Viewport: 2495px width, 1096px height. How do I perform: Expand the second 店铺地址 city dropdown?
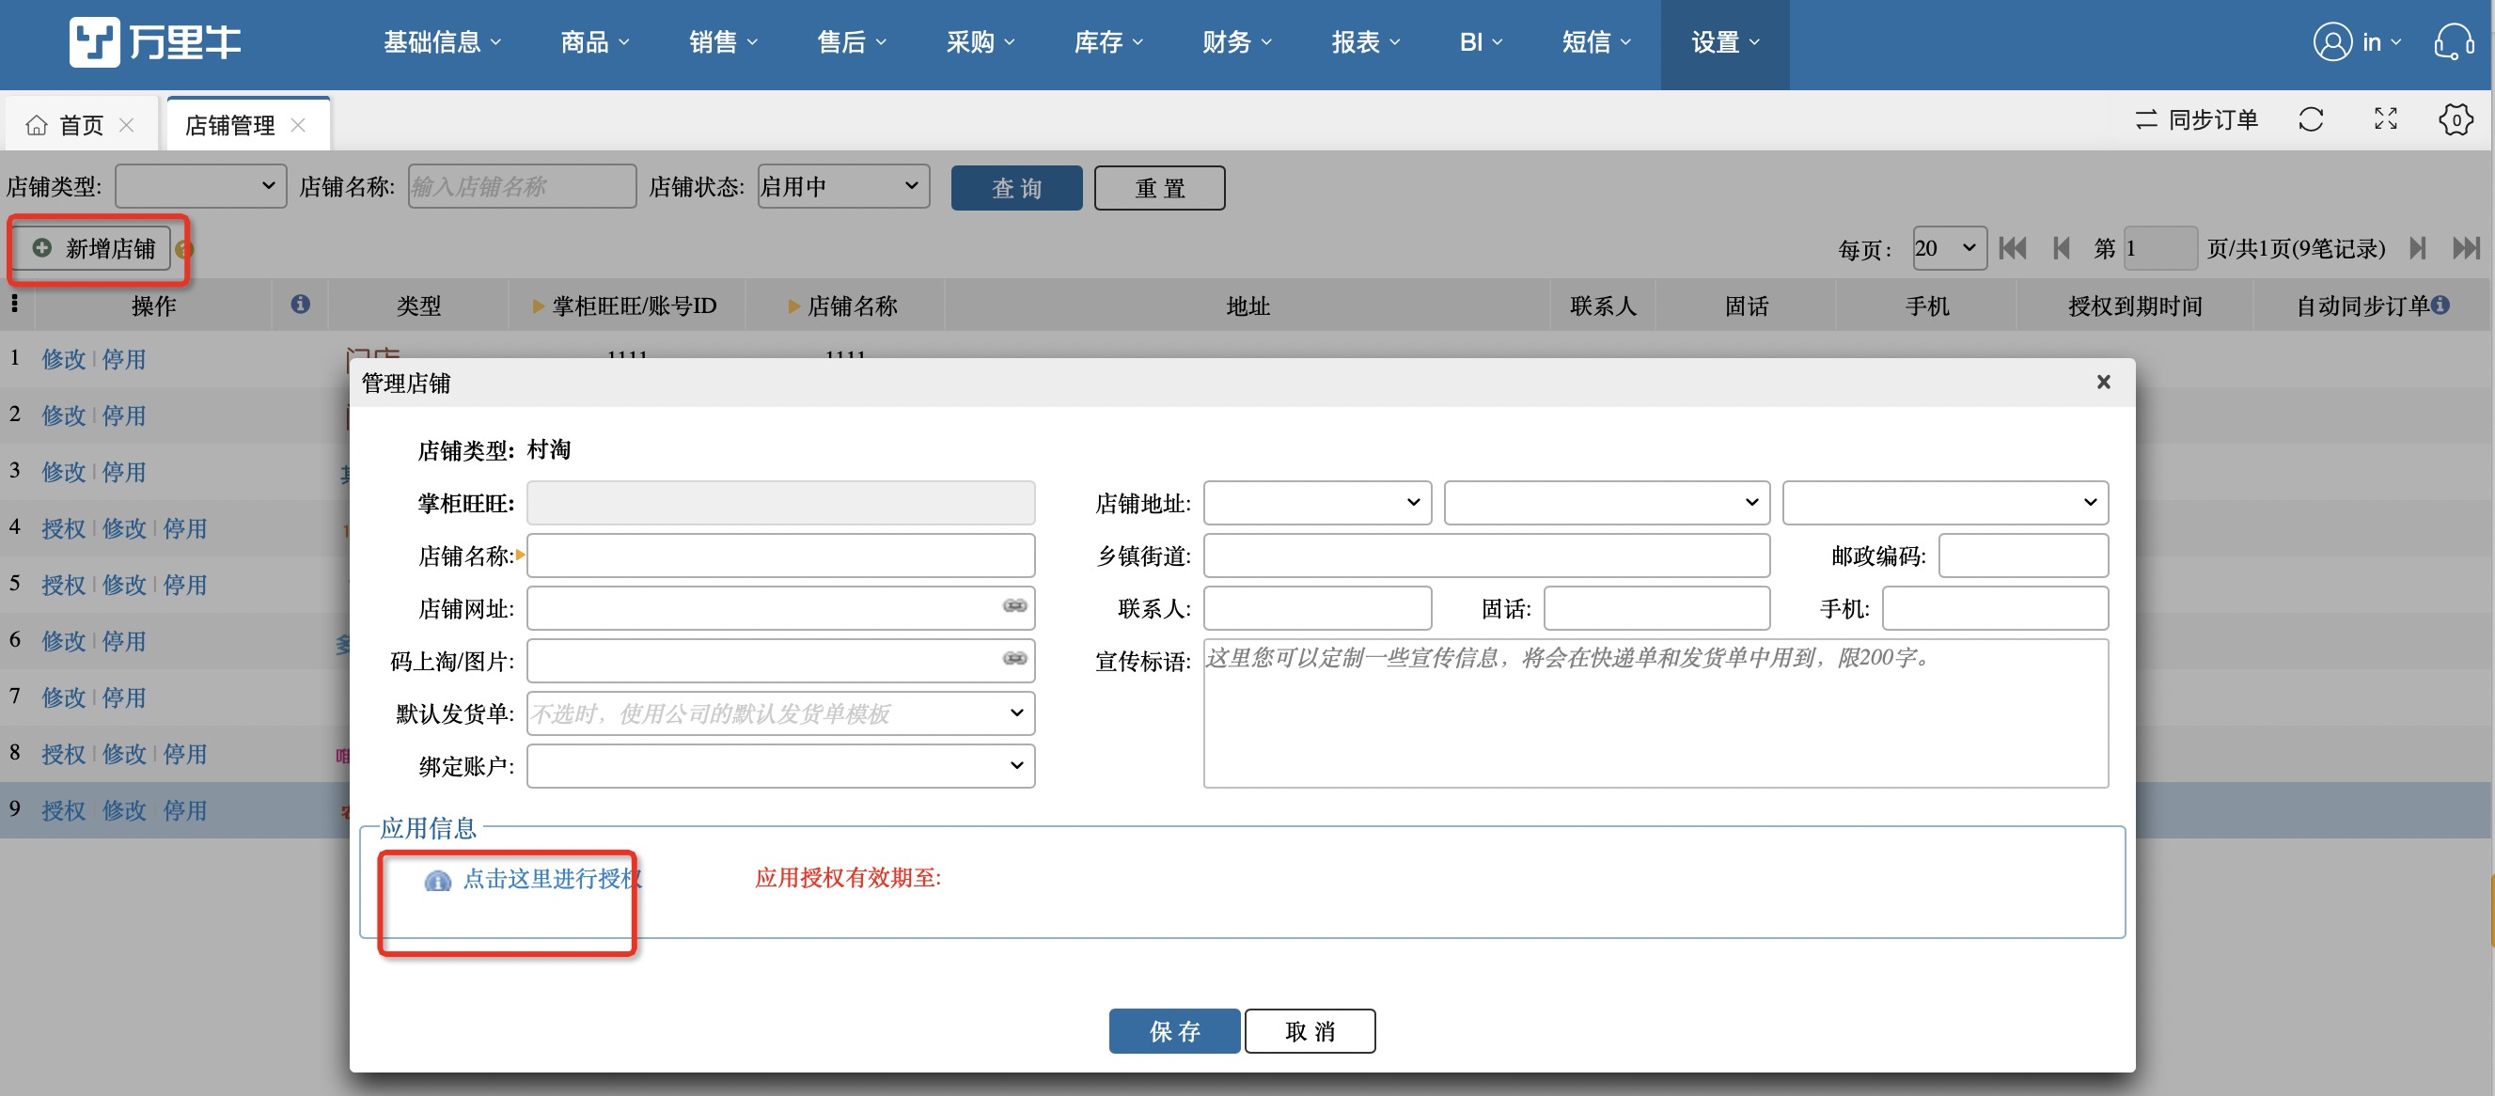tap(1607, 503)
